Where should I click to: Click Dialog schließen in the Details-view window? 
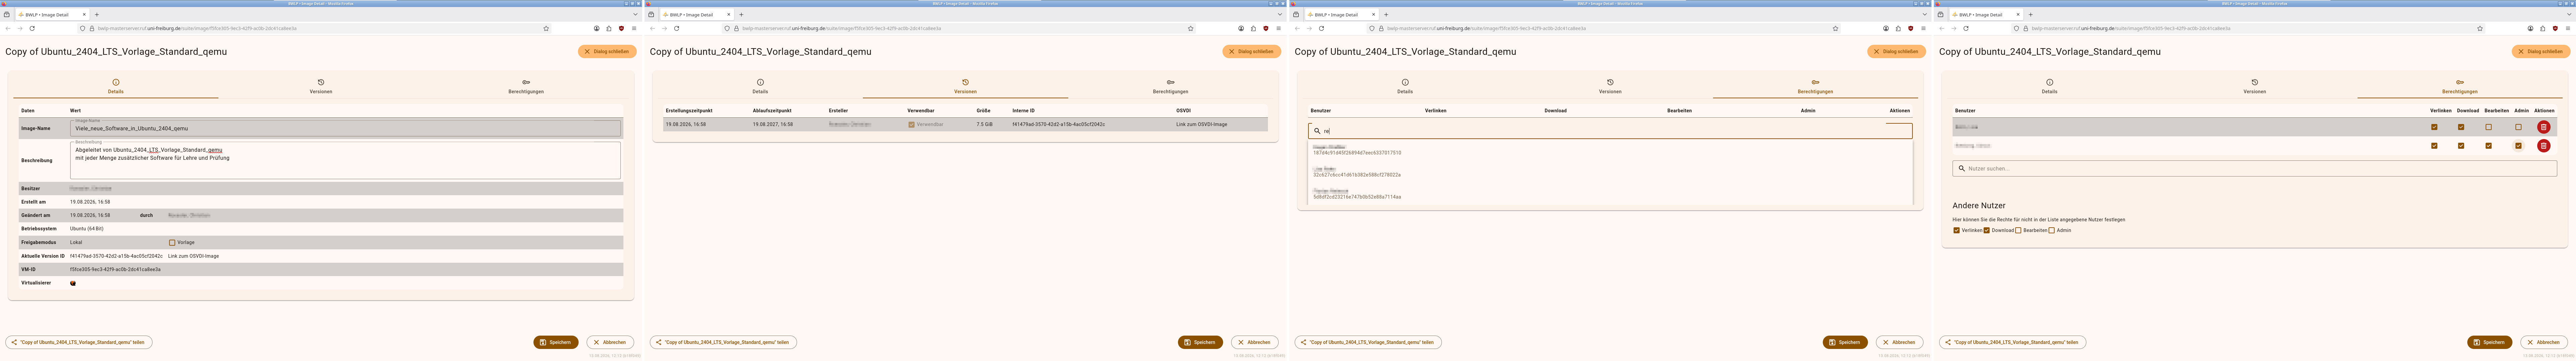point(607,51)
